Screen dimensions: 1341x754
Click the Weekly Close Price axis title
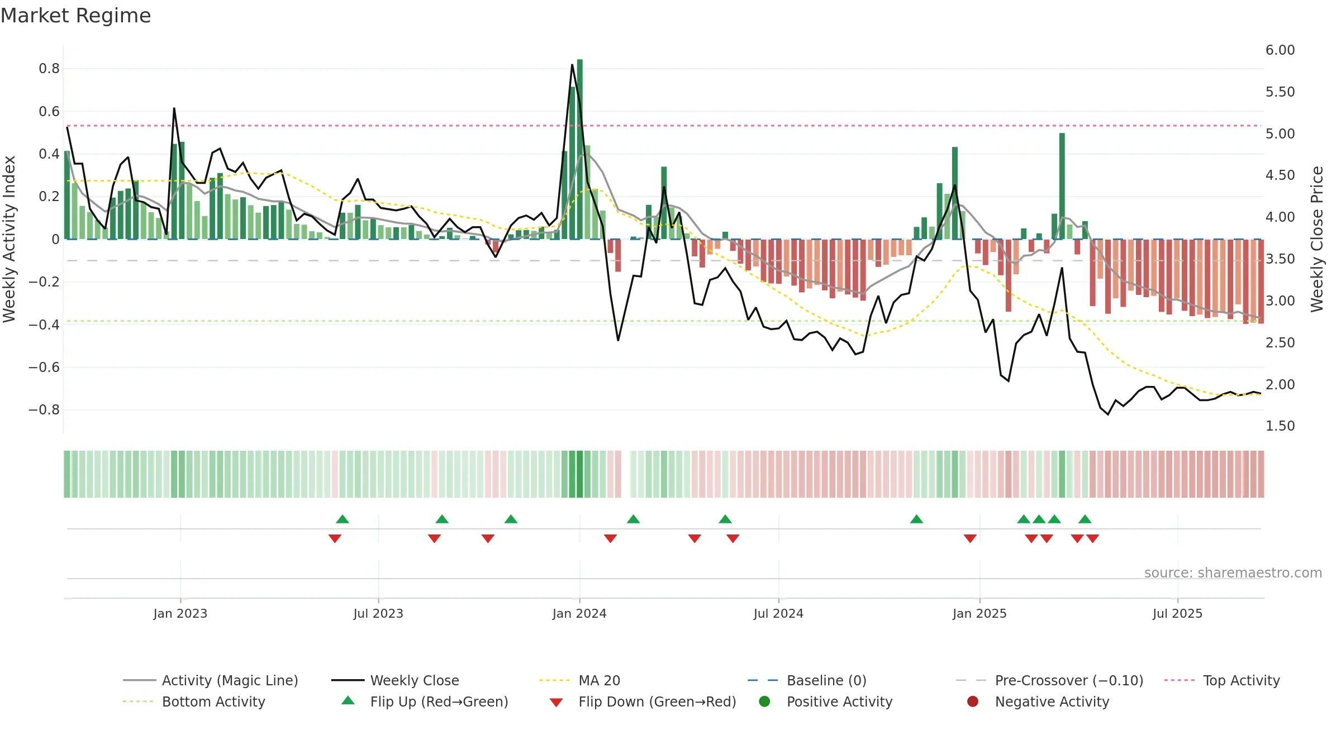1317,239
